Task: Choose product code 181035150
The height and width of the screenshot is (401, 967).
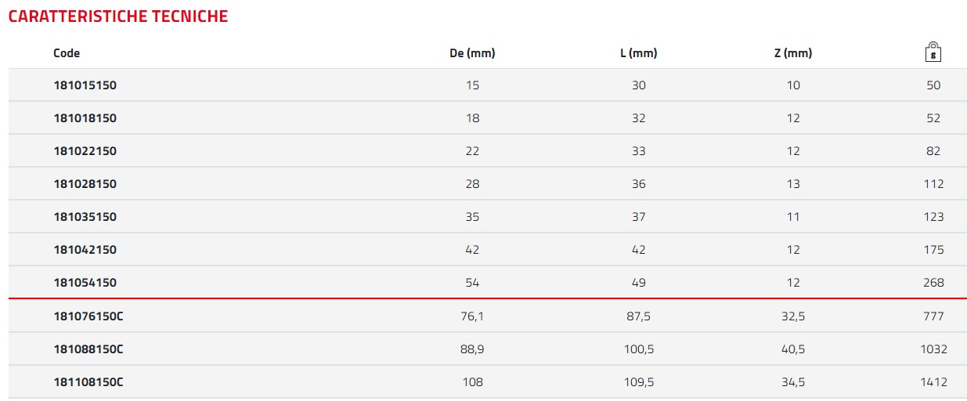Action: point(85,217)
